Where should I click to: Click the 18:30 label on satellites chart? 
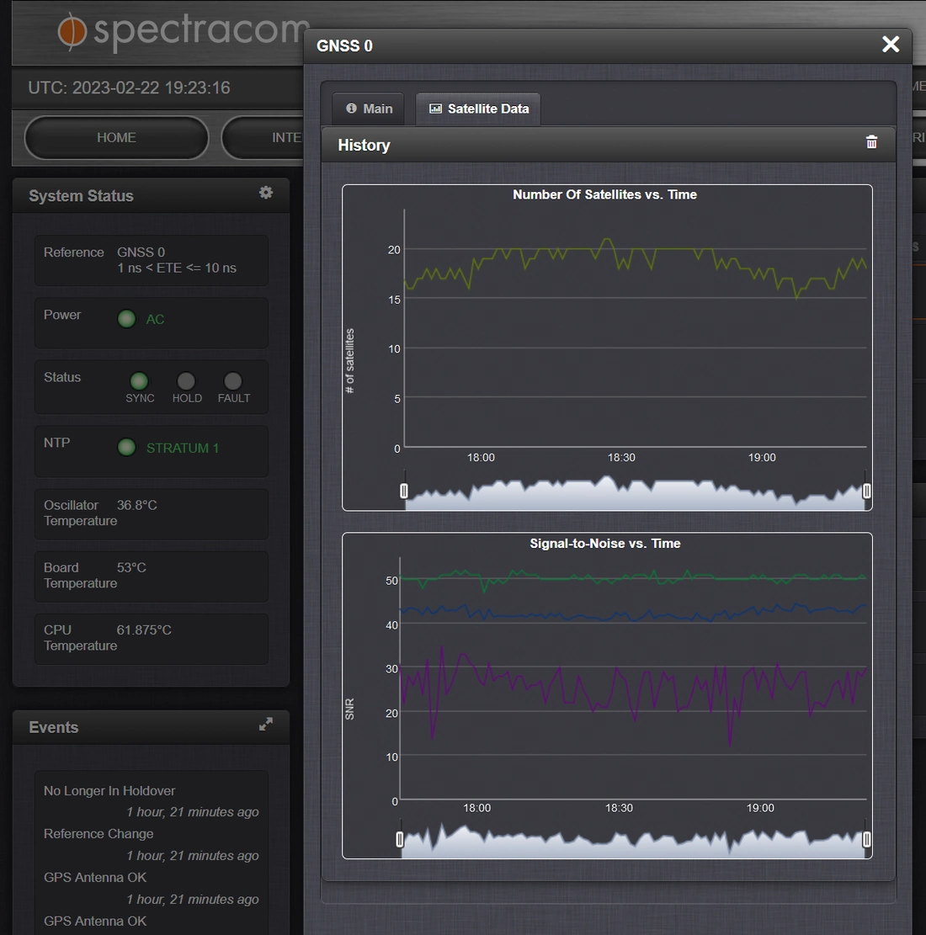point(621,457)
